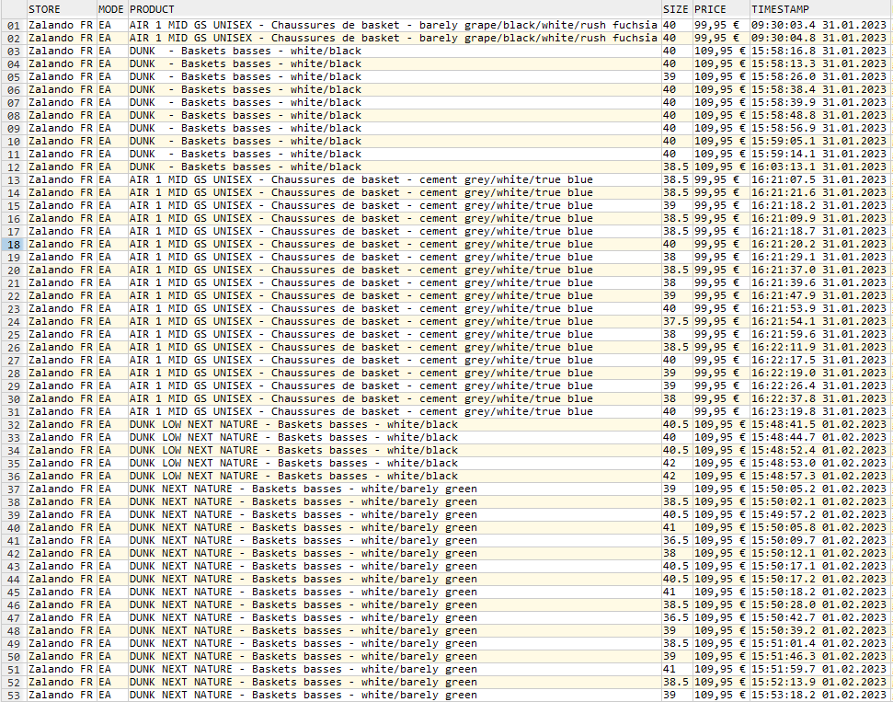Select row number 32
The width and height of the screenshot is (893, 702).
[14, 424]
